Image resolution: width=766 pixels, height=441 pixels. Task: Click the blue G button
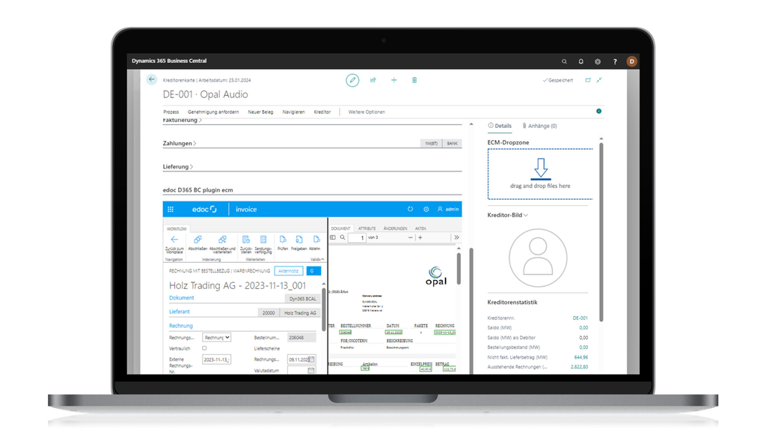click(x=313, y=271)
